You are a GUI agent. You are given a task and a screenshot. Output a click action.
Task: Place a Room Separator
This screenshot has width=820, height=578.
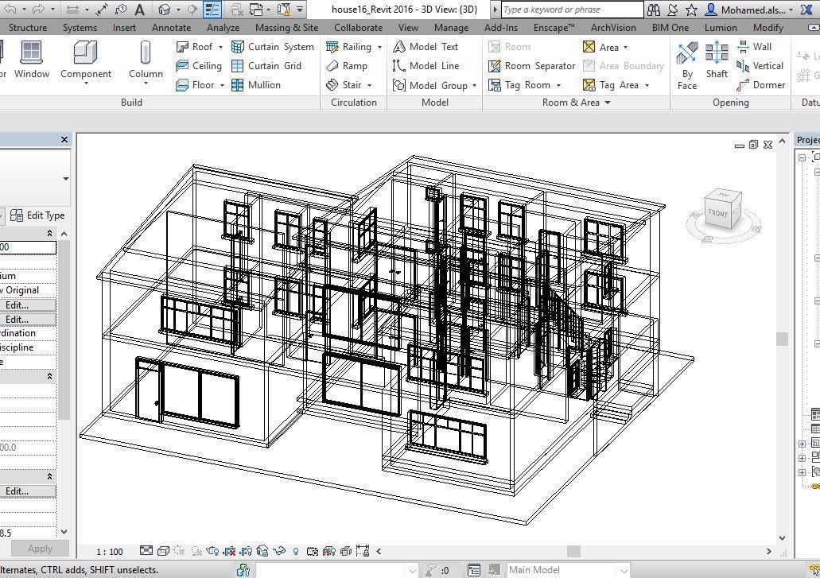click(x=531, y=66)
